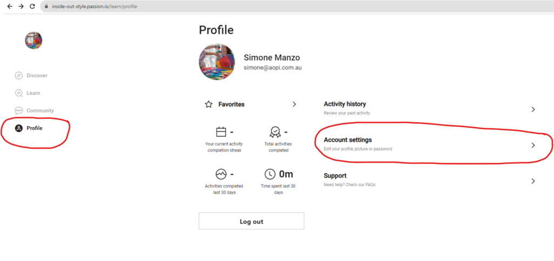This screenshot has width=554, height=261.
Task: Click the small sidebar avatar thumbnail
Action: tap(34, 40)
